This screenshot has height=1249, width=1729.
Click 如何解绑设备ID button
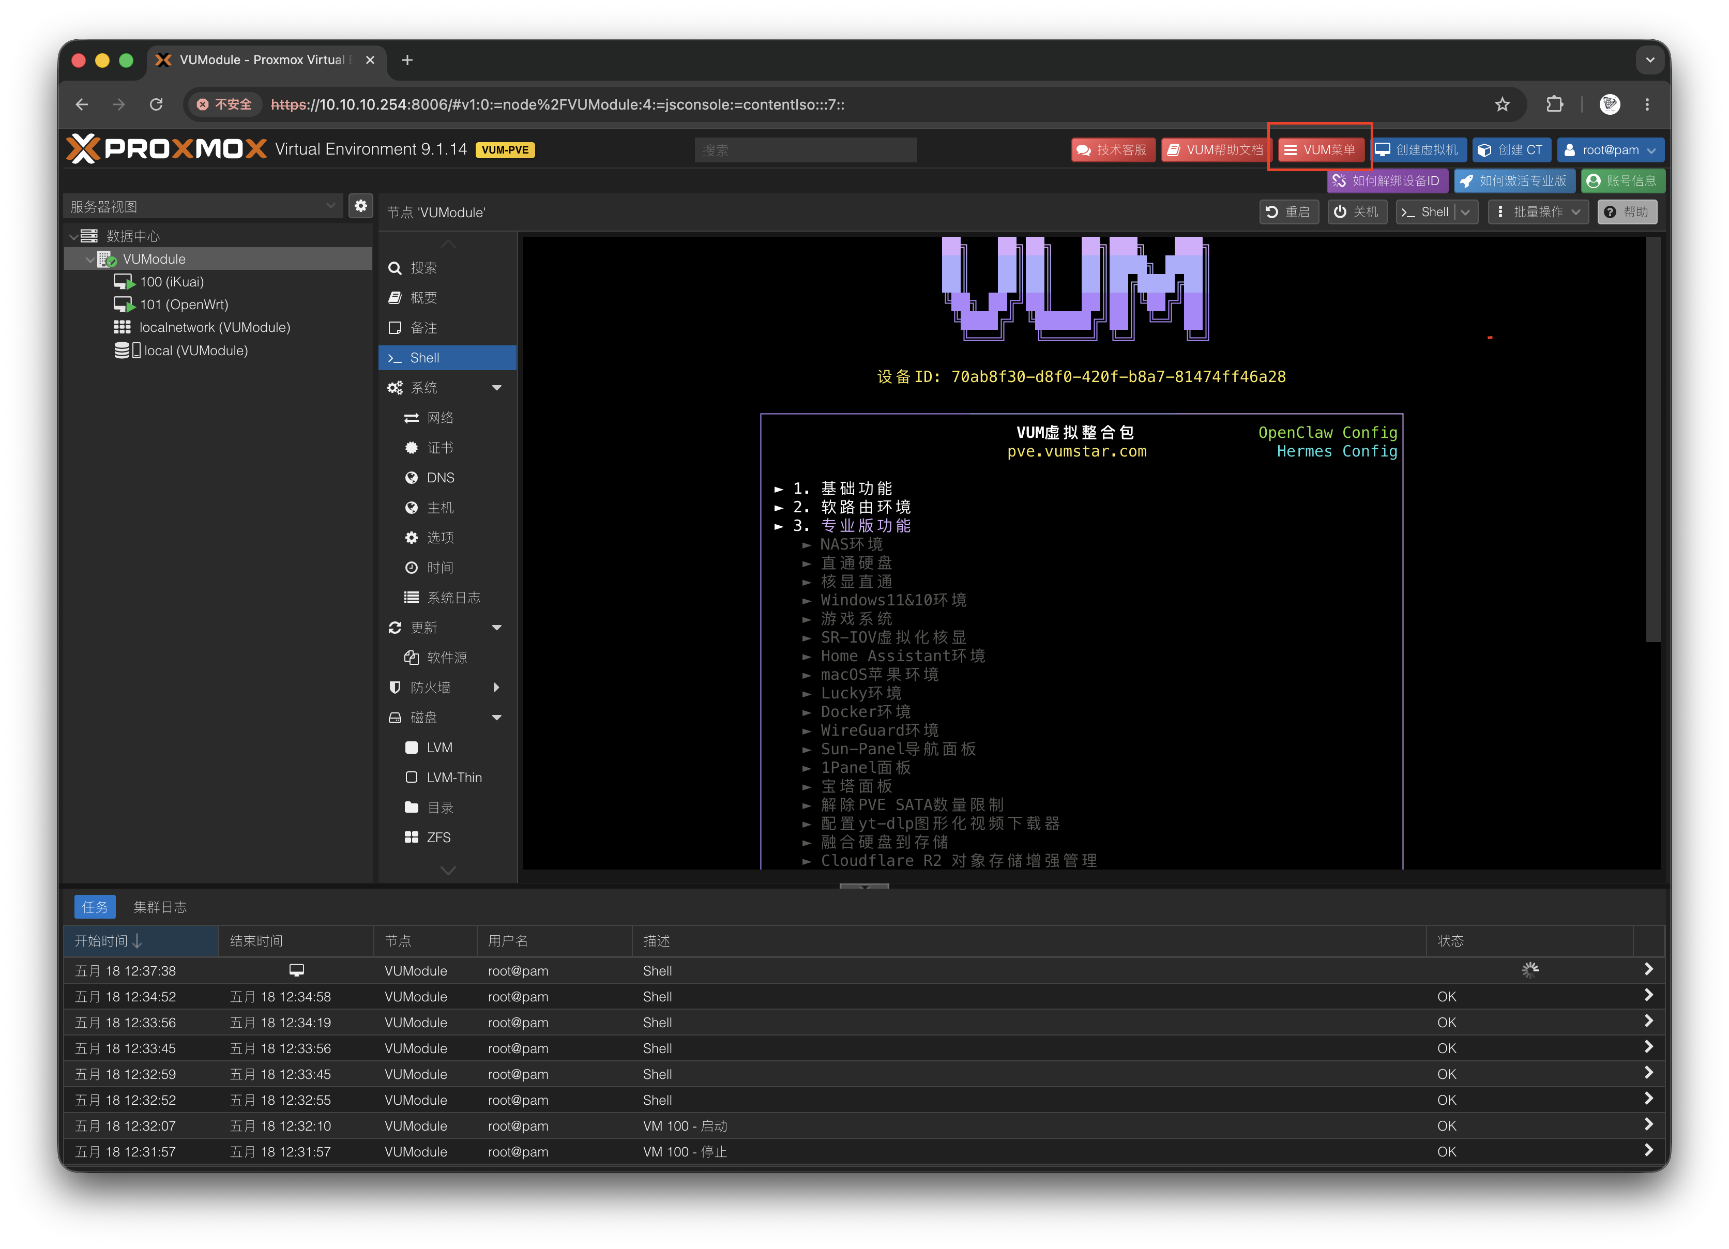pyautogui.click(x=1387, y=180)
